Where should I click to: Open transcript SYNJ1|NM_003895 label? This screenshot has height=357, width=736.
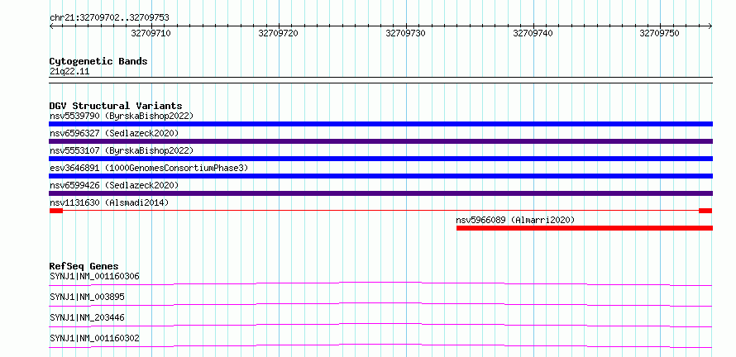pos(88,297)
